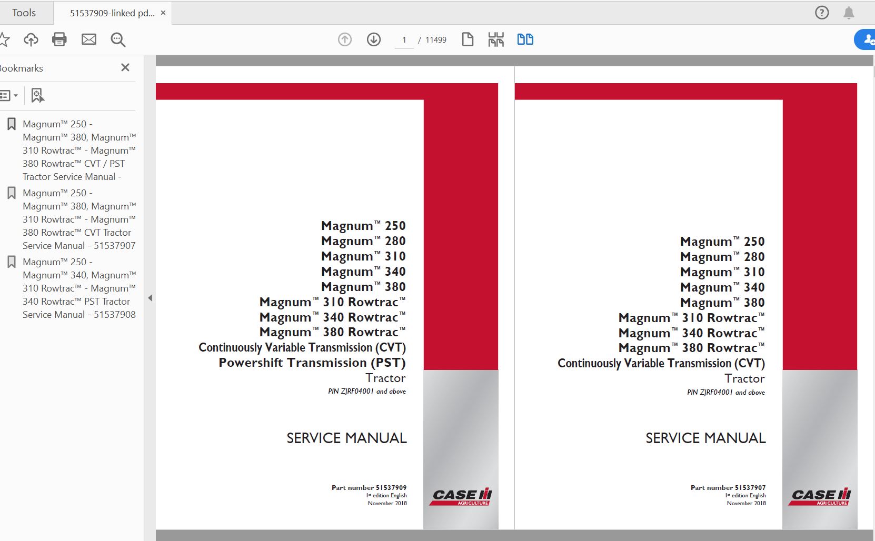This screenshot has width=875, height=541.
Task: Click bookmark icon of 51537908 manual
Action: tap(12, 262)
